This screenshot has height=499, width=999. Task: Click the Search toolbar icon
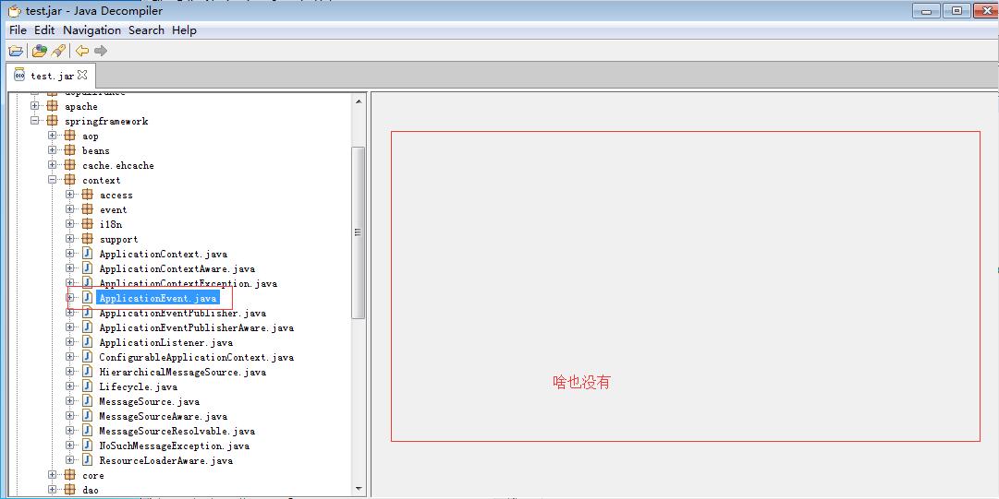pyautogui.click(x=58, y=51)
